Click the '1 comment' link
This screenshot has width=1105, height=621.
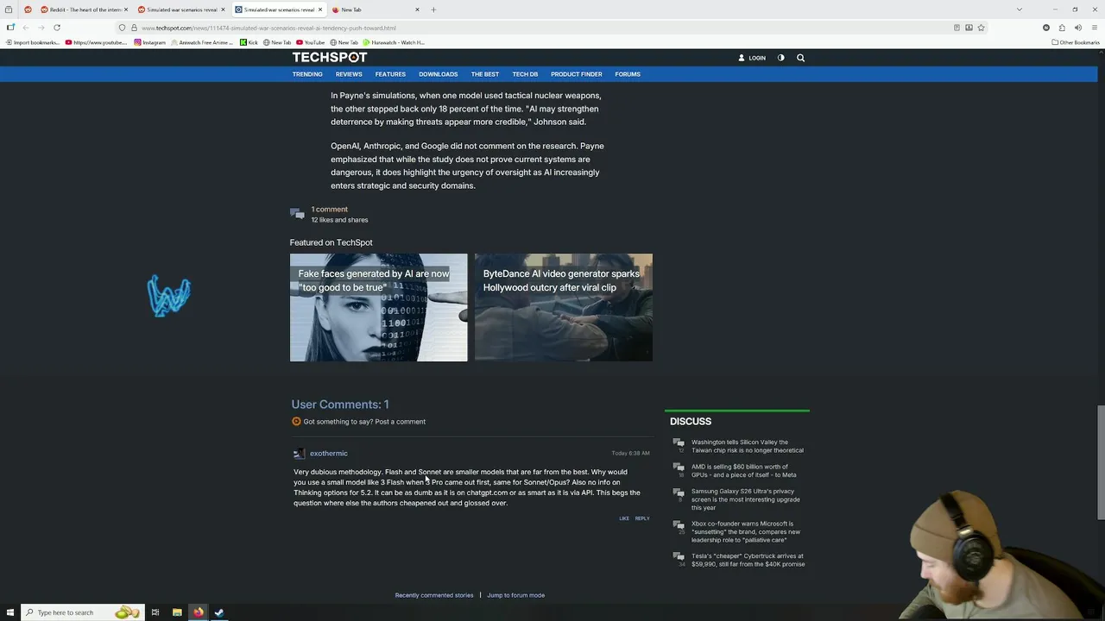330,209
